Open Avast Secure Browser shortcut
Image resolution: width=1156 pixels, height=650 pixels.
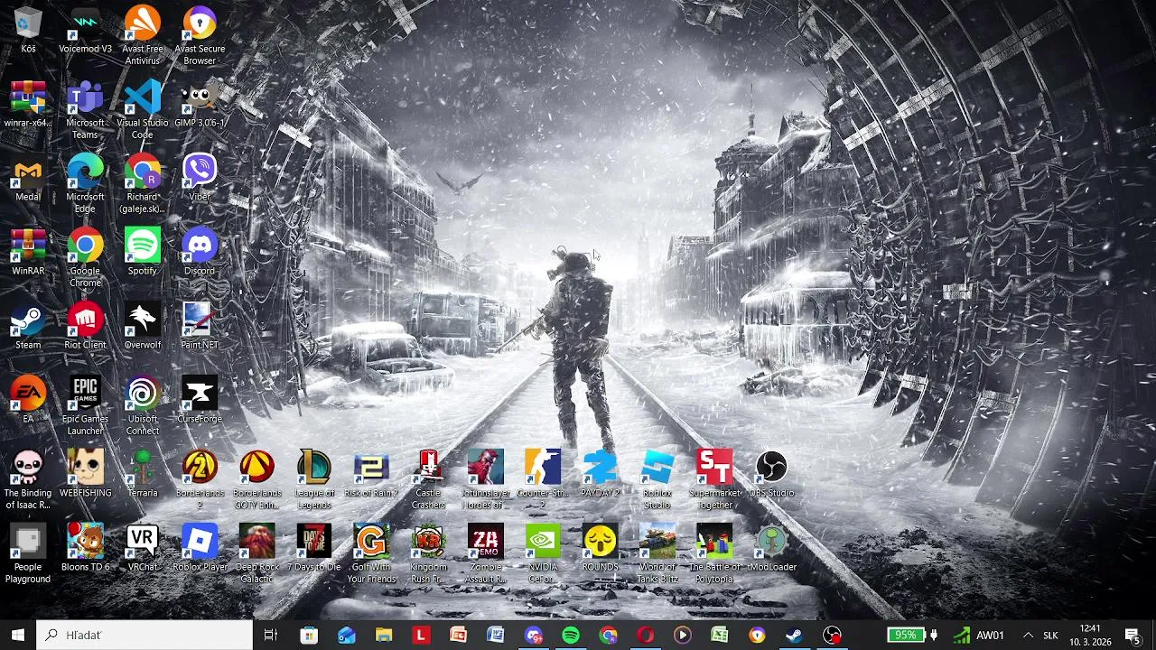(x=200, y=35)
